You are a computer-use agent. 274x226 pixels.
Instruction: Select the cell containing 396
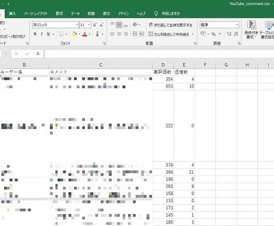tap(163, 172)
